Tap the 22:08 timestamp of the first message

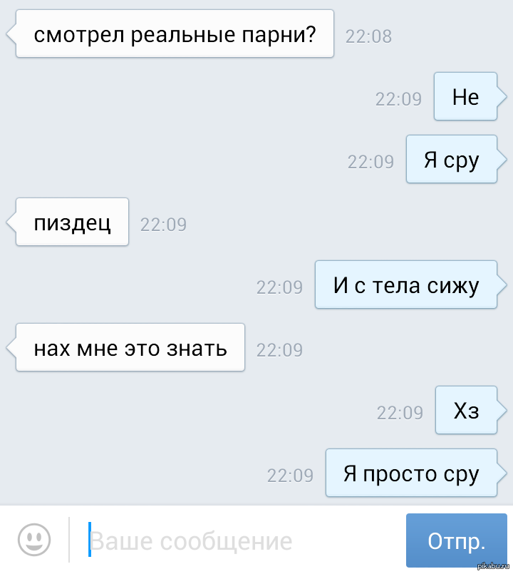368,36
